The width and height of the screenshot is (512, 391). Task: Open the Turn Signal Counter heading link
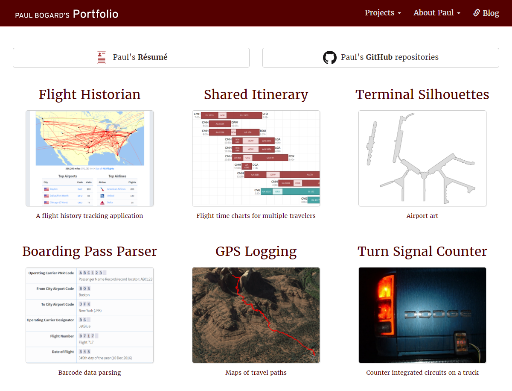point(422,251)
